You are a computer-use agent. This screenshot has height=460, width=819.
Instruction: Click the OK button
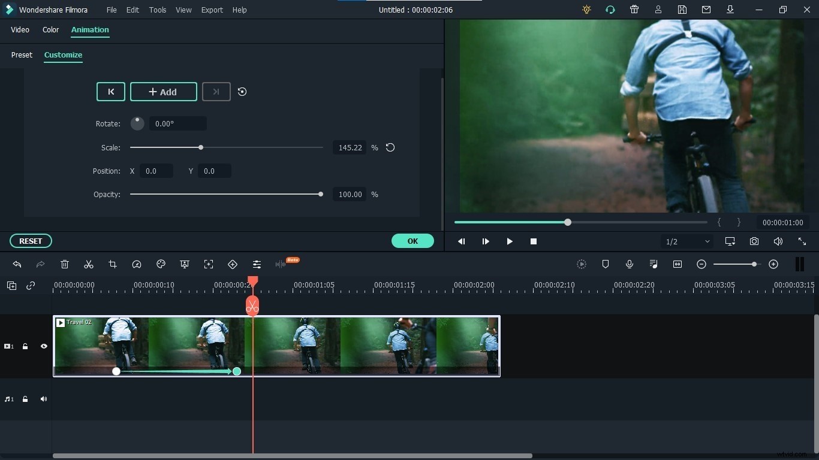[412, 241]
